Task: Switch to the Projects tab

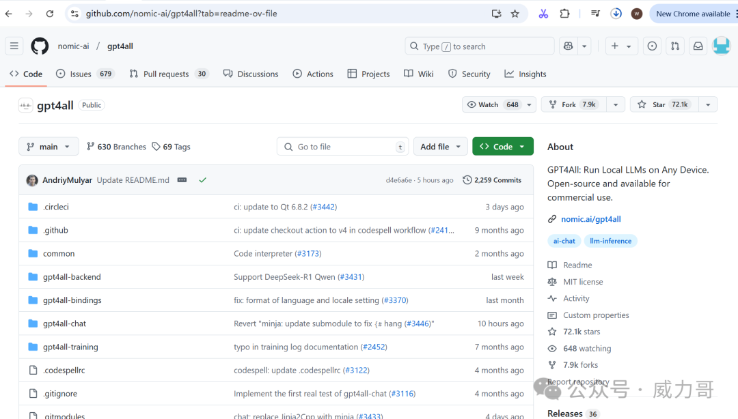Action: pos(368,74)
